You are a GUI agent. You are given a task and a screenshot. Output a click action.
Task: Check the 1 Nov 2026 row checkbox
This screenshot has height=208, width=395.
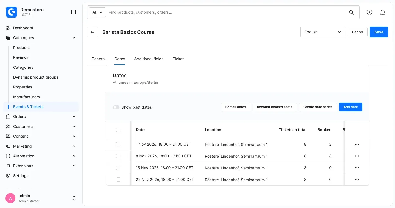[118, 144]
